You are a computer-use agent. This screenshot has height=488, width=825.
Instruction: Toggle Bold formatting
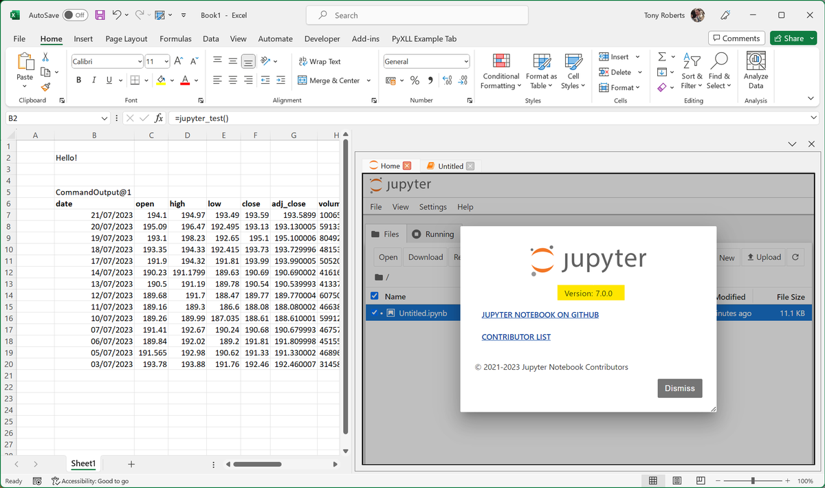(78, 80)
